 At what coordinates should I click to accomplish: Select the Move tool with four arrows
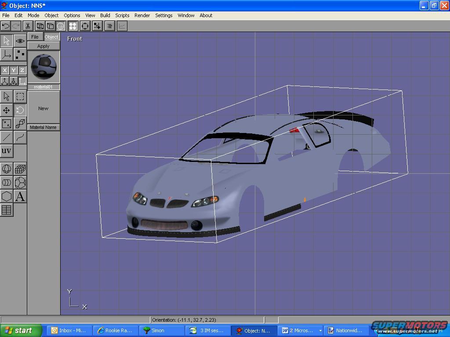(x=7, y=110)
